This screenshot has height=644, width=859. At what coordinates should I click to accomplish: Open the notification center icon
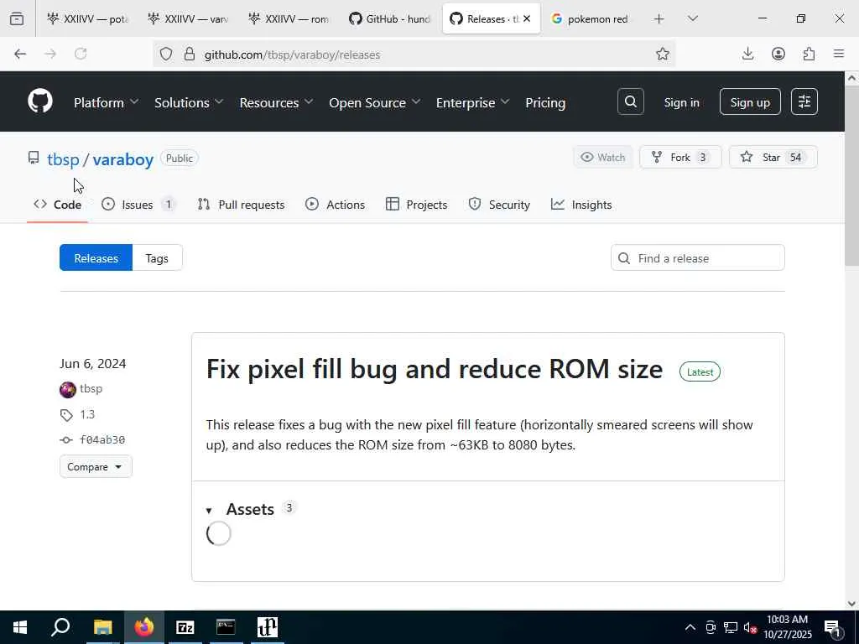(832, 627)
